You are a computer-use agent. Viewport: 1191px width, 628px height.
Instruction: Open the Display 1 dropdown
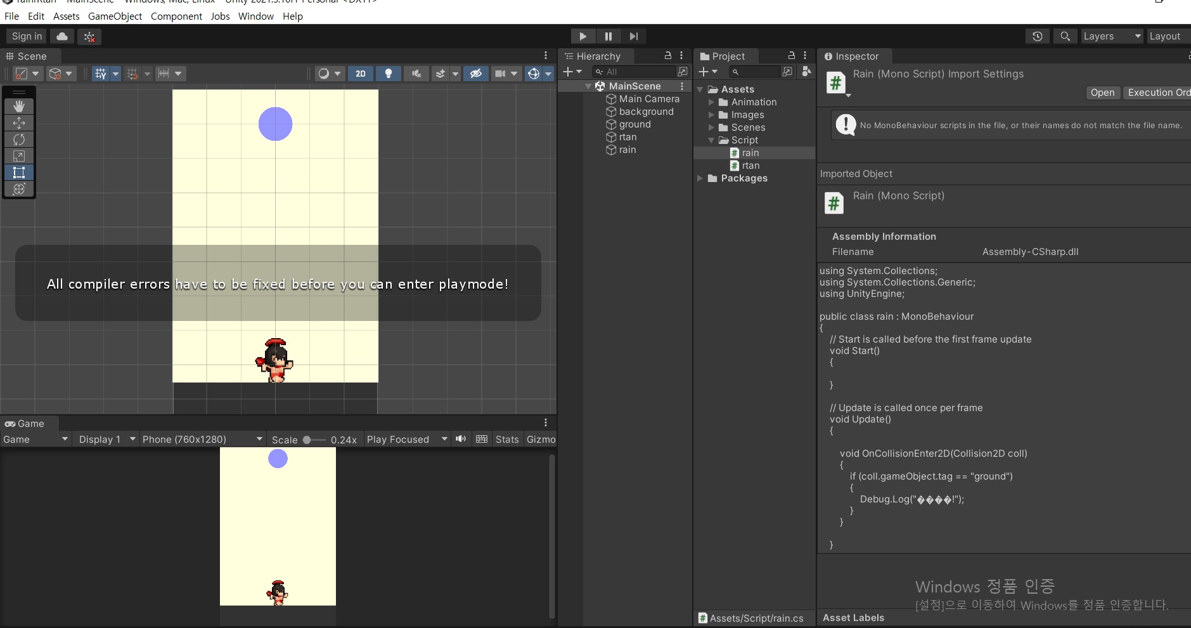pyautogui.click(x=106, y=439)
